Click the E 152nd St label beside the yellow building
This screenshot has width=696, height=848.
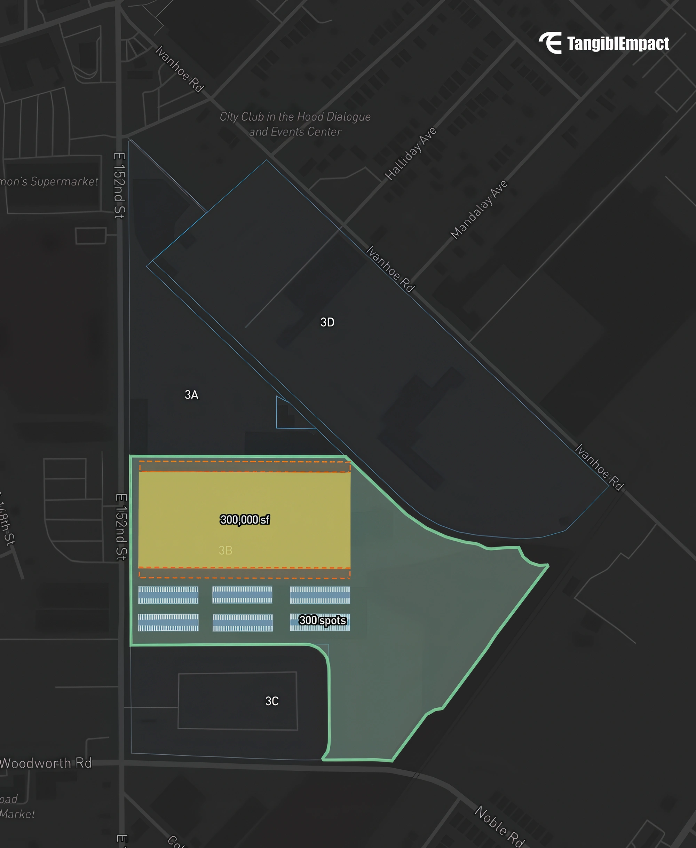pyautogui.click(x=121, y=527)
